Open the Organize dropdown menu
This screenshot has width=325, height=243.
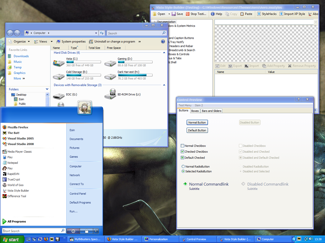coord(19,42)
